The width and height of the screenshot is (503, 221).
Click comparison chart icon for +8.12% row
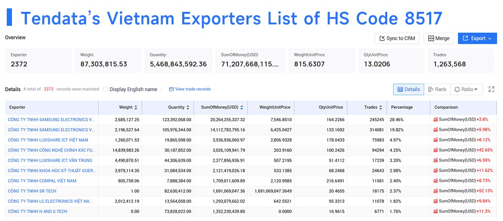[435, 140]
